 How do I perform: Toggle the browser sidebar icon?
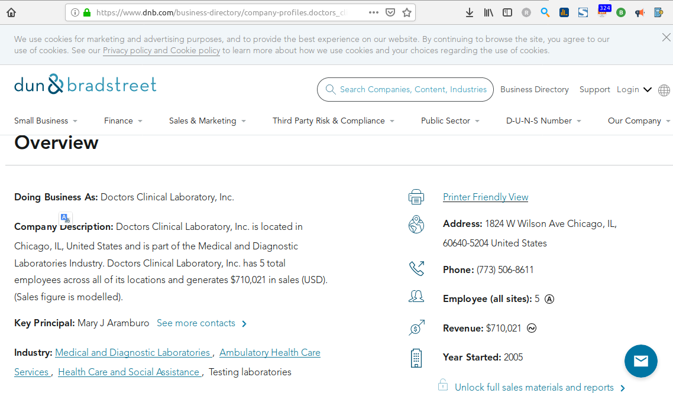click(x=507, y=12)
